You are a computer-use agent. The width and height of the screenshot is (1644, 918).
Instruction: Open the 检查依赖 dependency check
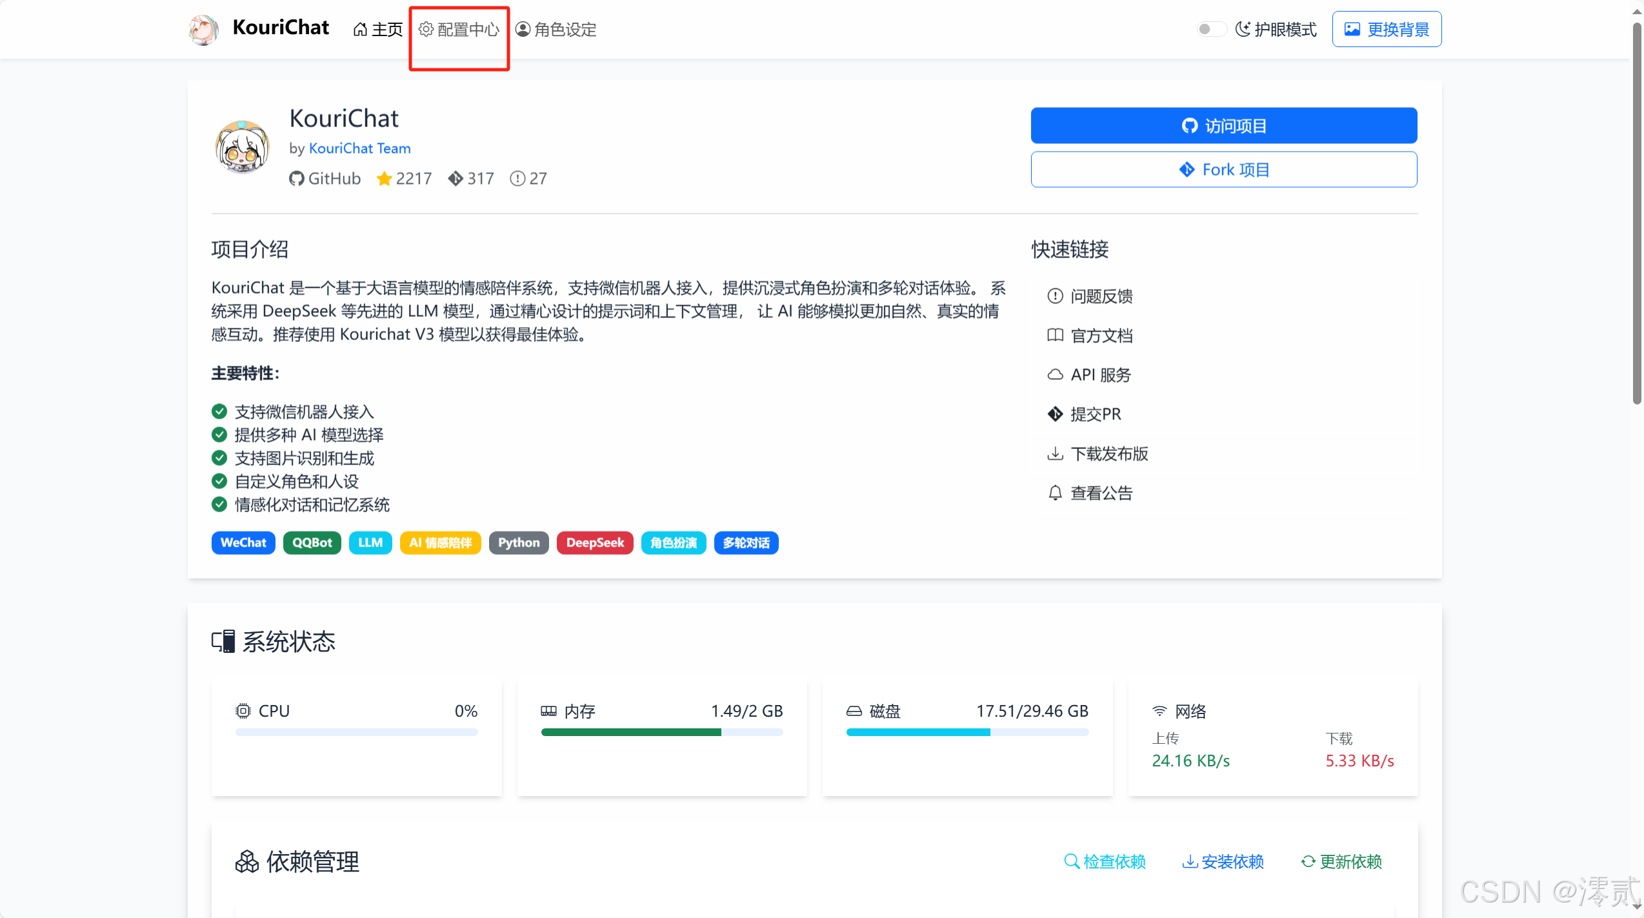[1104, 861]
